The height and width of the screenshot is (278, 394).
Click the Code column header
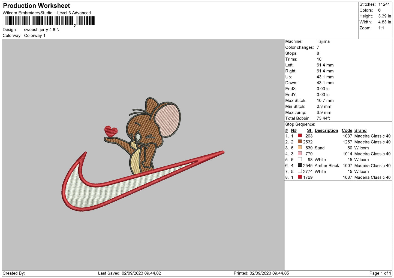(347, 130)
